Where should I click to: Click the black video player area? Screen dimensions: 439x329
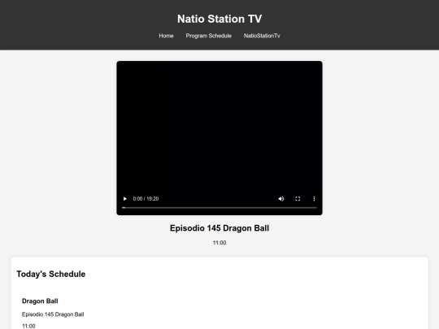point(219,126)
